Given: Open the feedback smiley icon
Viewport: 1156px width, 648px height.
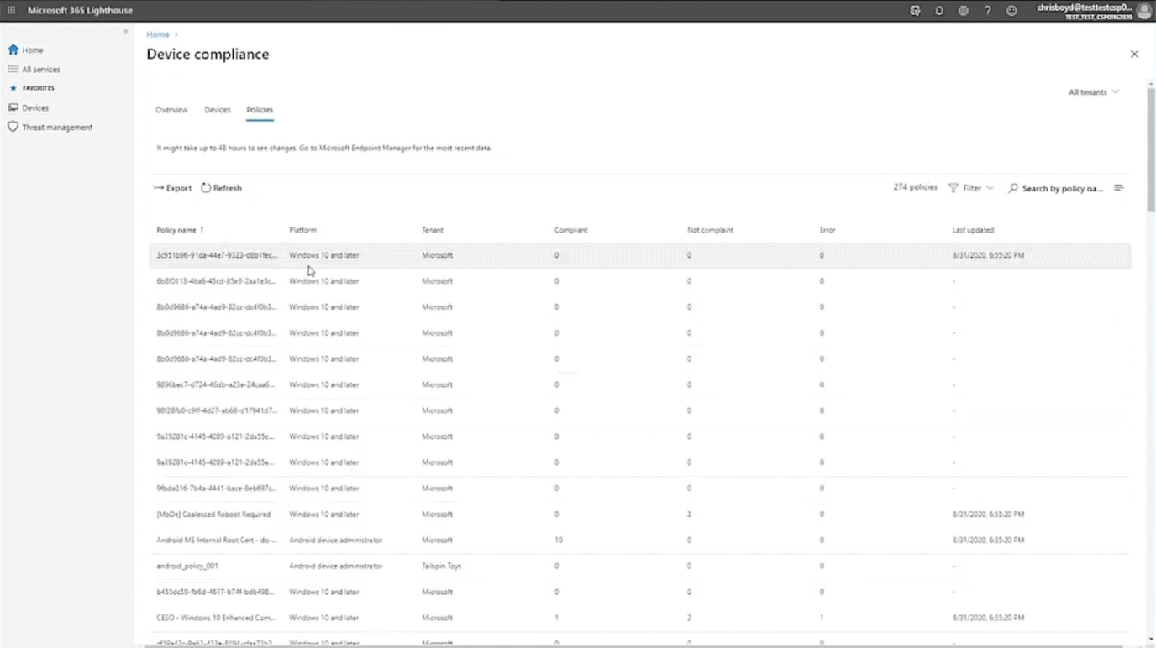Looking at the screenshot, I should (1012, 11).
